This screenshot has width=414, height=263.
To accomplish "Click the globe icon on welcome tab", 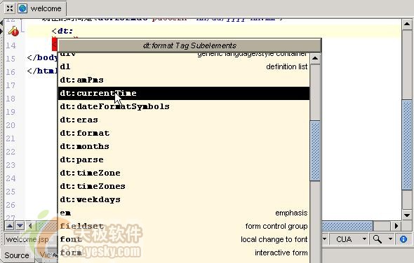I will (22, 8).
